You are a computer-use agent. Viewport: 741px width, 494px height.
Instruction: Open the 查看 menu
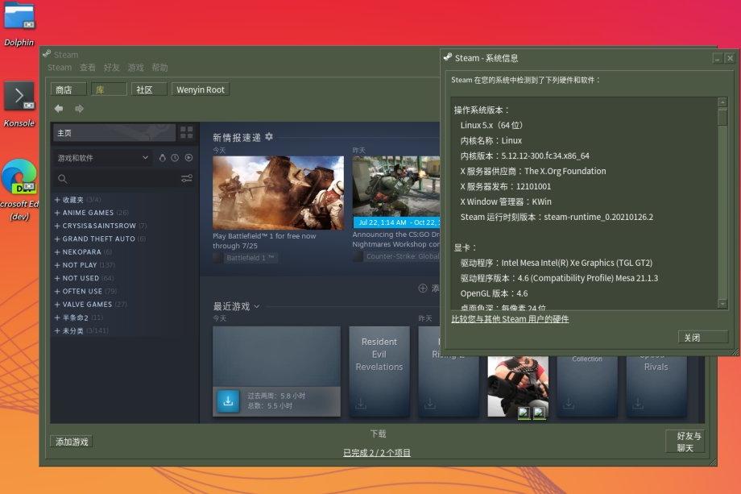point(87,68)
